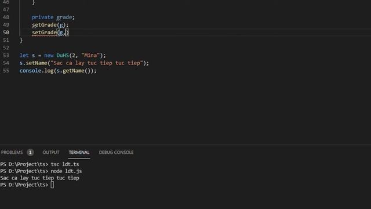Click the terminal prompt cursor input

52,185
